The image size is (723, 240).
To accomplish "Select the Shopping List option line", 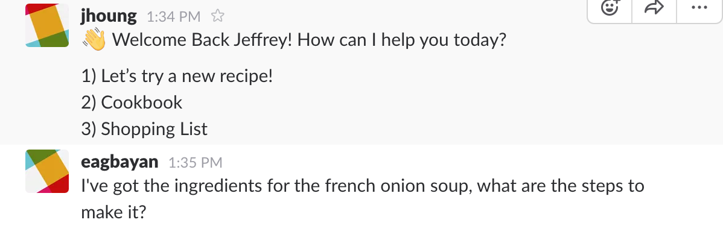I will pos(144,129).
